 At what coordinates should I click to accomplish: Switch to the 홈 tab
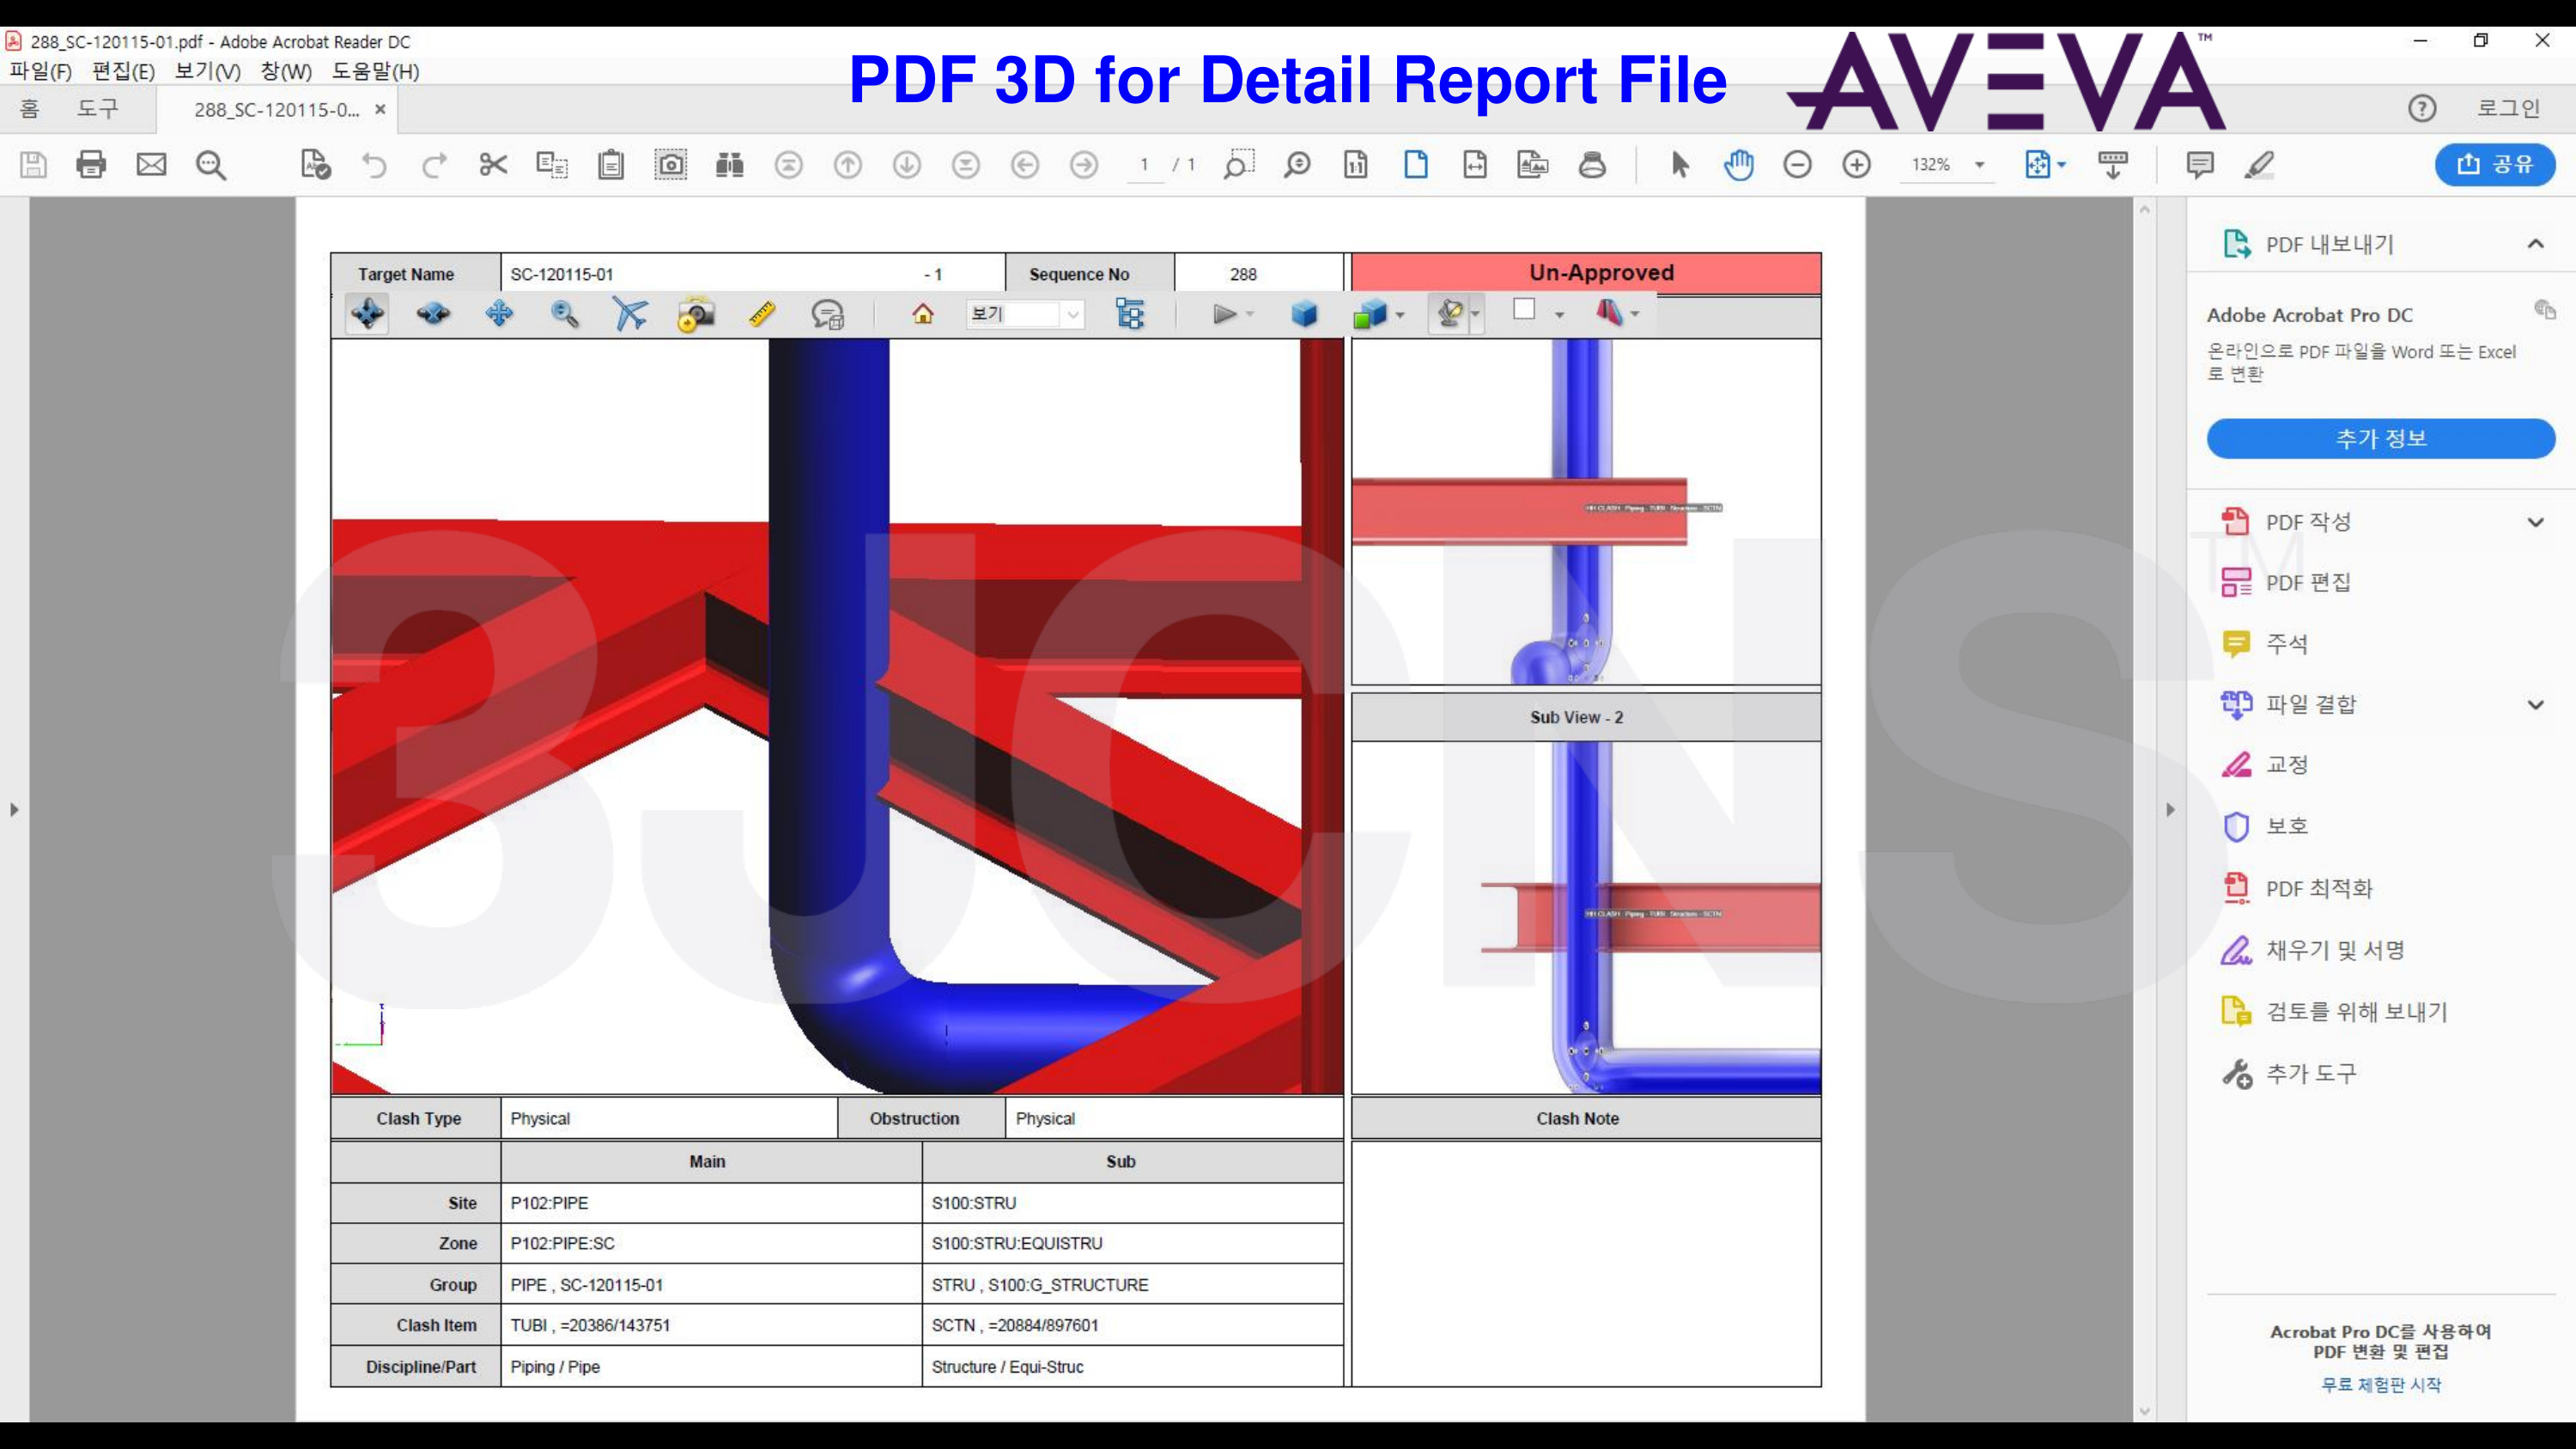(x=30, y=108)
